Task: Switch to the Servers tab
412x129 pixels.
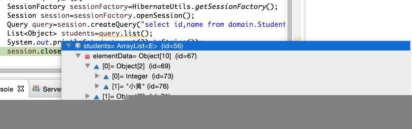Action: (x=47, y=89)
